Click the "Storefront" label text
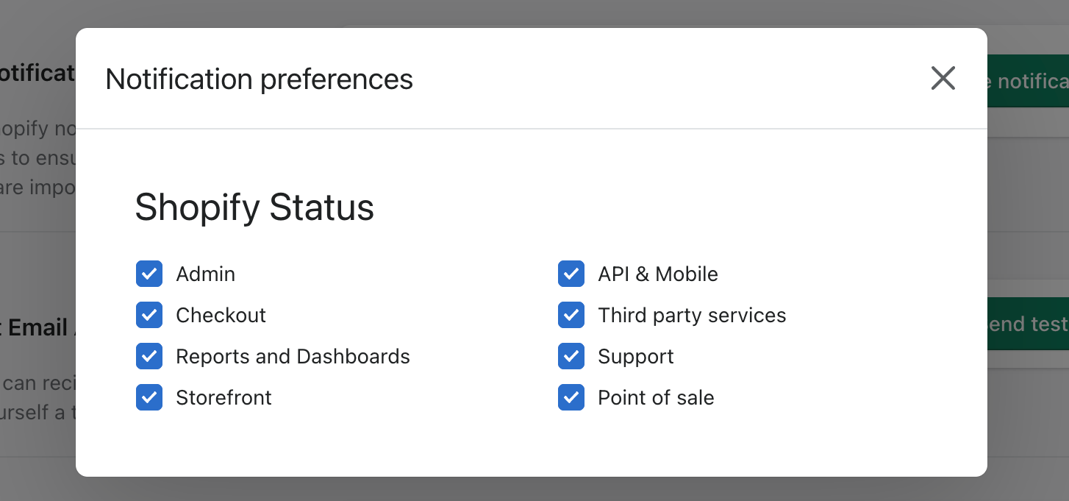1069x501 pixels. [224, 397]
